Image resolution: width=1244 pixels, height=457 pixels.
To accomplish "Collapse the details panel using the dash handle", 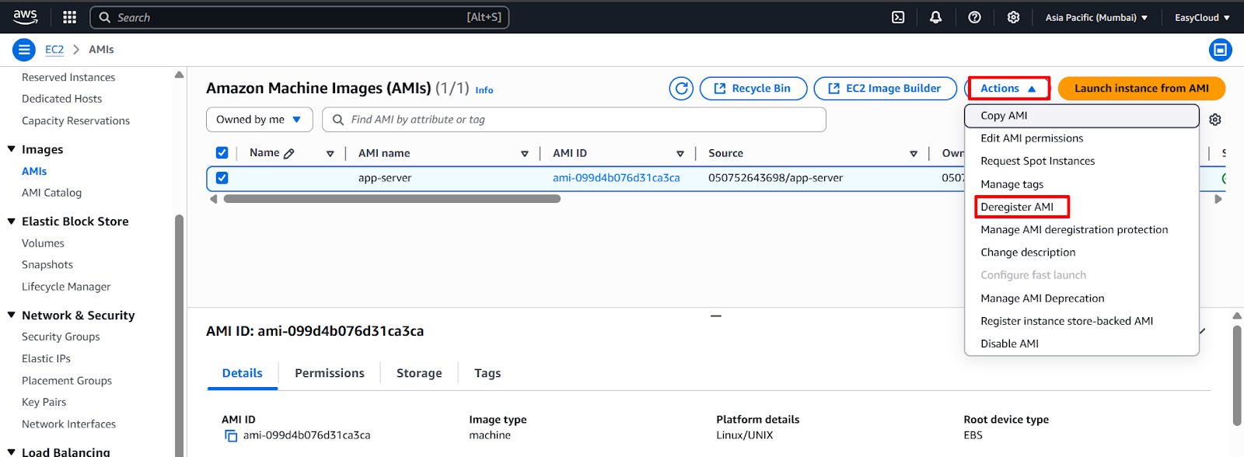I will 716,316.
